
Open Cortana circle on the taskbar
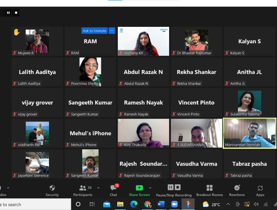78,204
